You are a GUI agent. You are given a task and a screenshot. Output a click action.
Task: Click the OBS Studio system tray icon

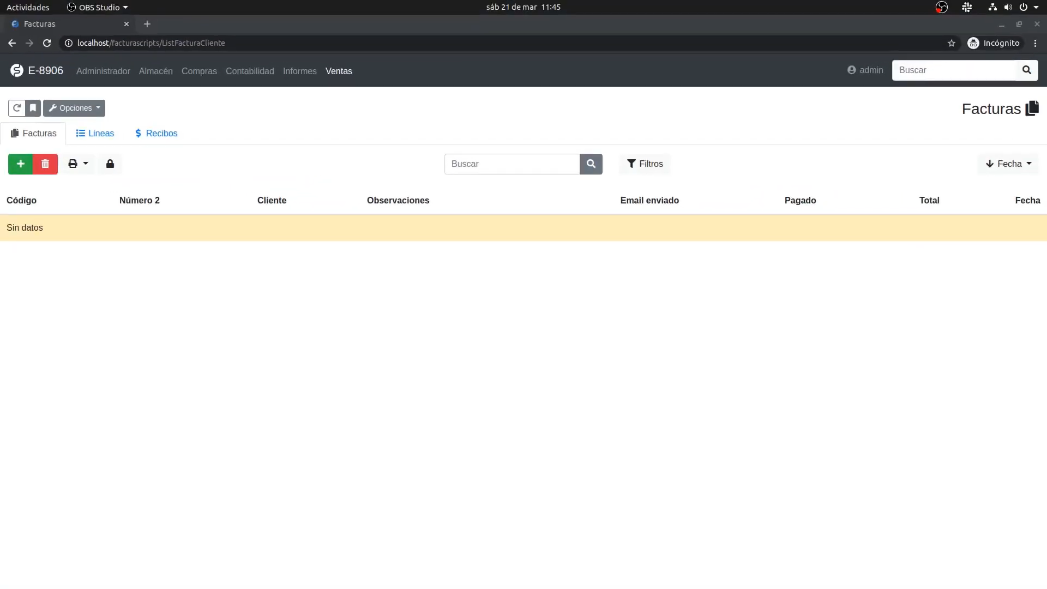pyautogui.click(x=942, y=7)
